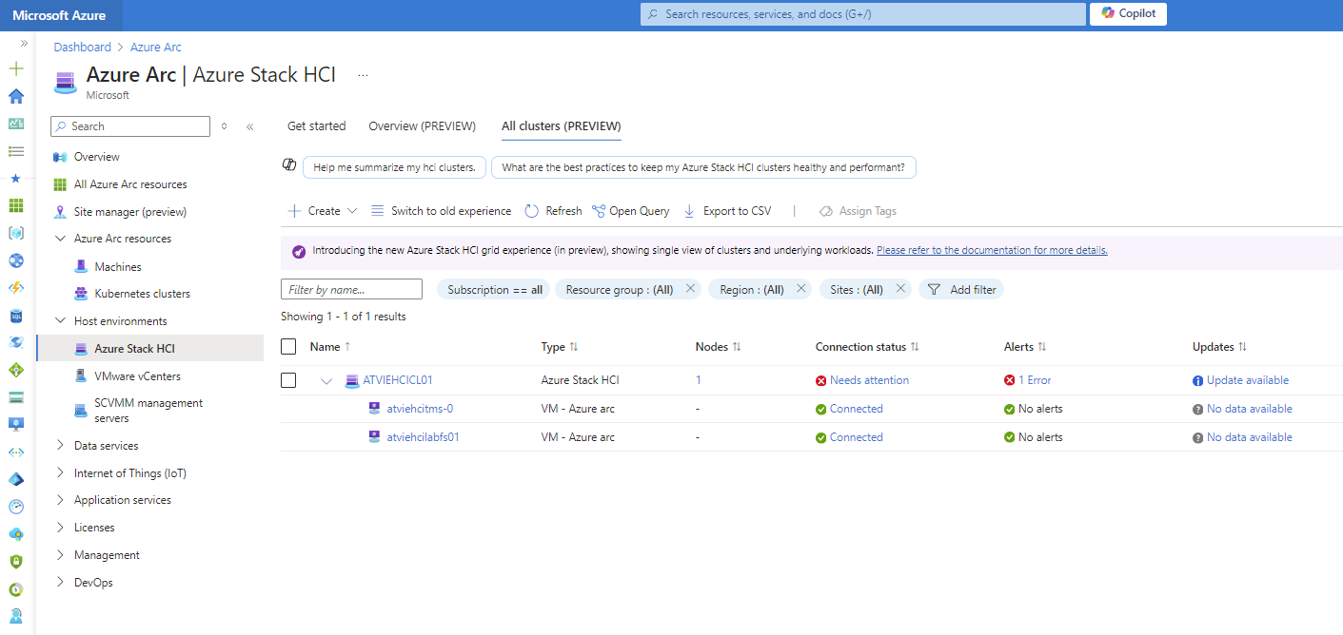Viewport: 1343px width, 635px height.
Task: Open All services list icon
Action: pyautogui.click(x=15, y=151)
